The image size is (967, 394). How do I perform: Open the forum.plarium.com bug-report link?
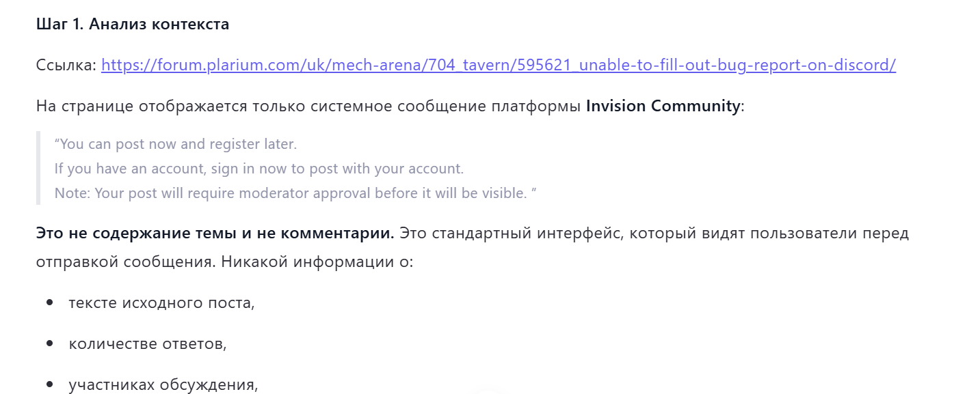click(x=499, y=66)
